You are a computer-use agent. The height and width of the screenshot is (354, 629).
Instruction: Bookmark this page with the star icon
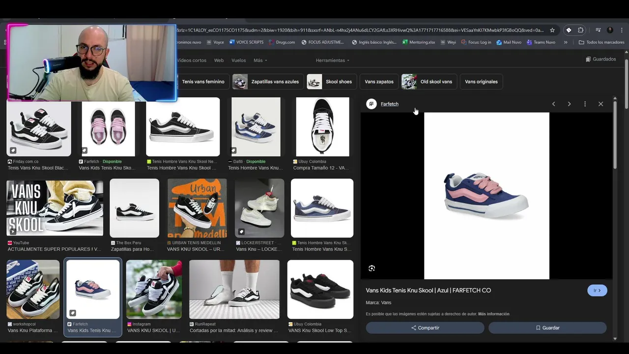coord(552,30)
